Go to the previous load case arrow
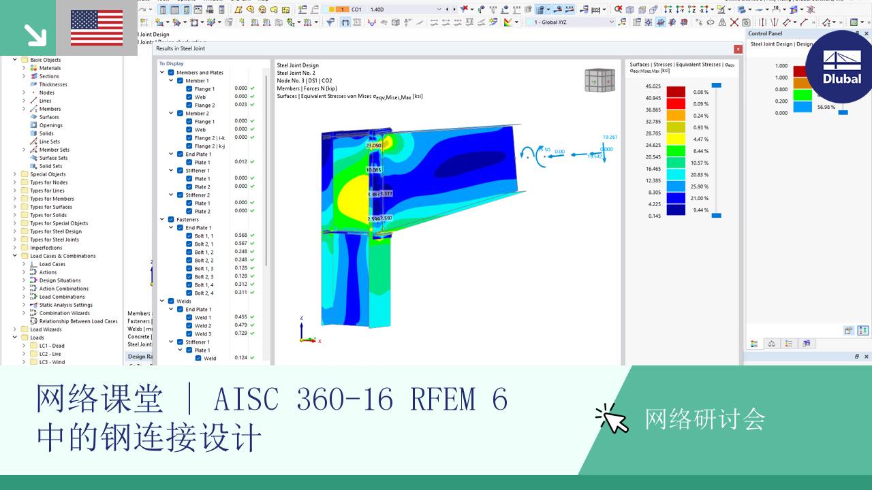The height and width of the screenshot is (490, 872). [448, 10]
